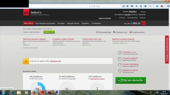Click the Обучающий урок link
Image resolution: width=170 pixels, height=95 pixels.
105,32
